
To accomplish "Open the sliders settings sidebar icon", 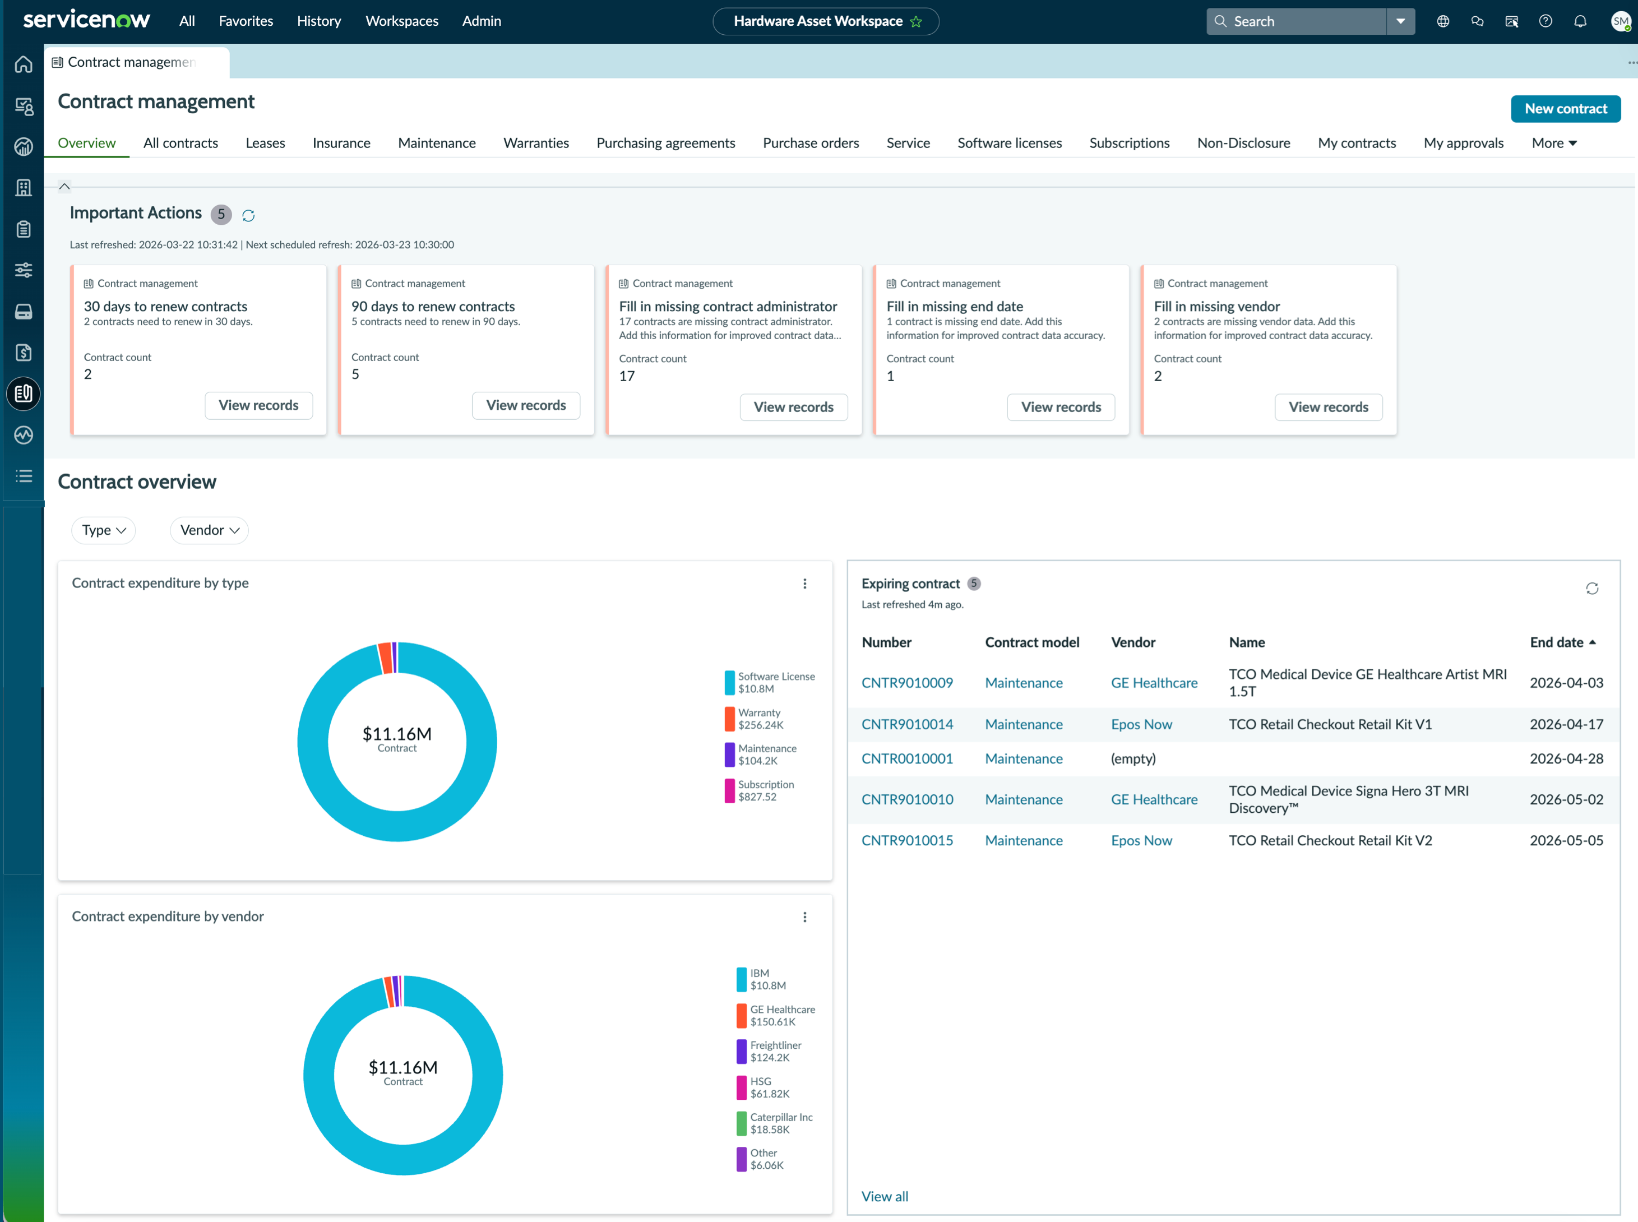I will (x=24, y=270).
